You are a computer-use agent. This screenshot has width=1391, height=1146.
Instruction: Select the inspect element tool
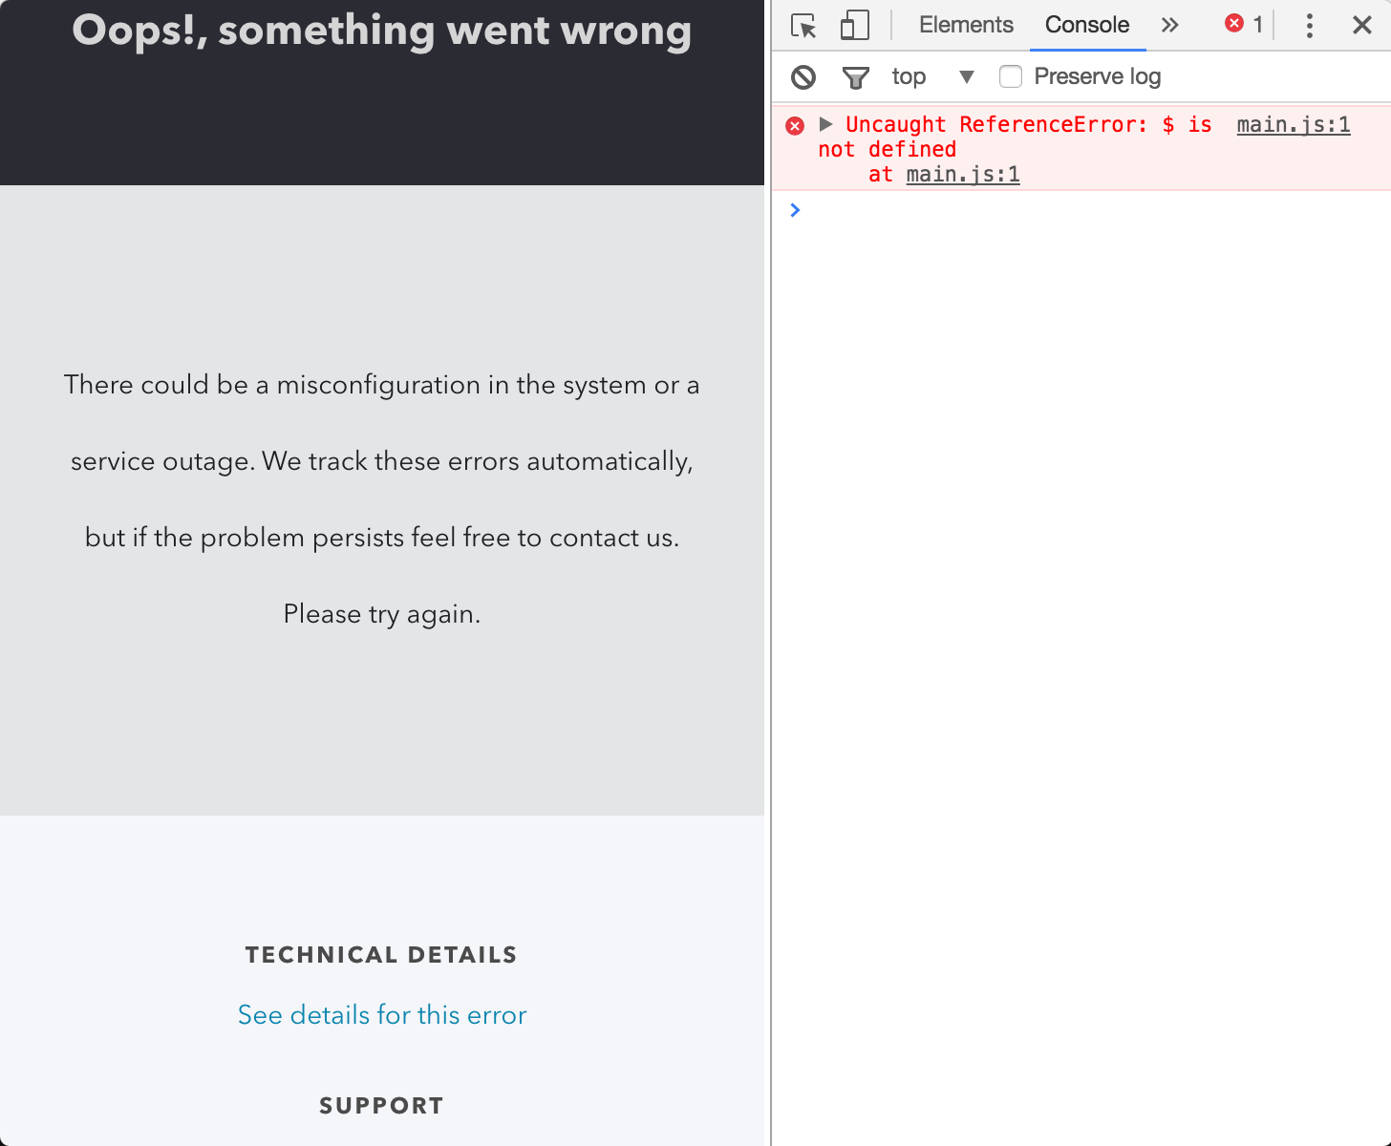803,26
